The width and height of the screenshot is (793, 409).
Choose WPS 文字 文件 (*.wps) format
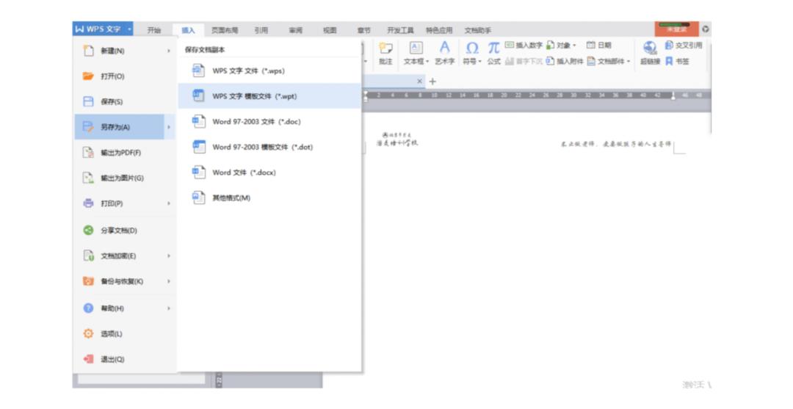(269, 70)
